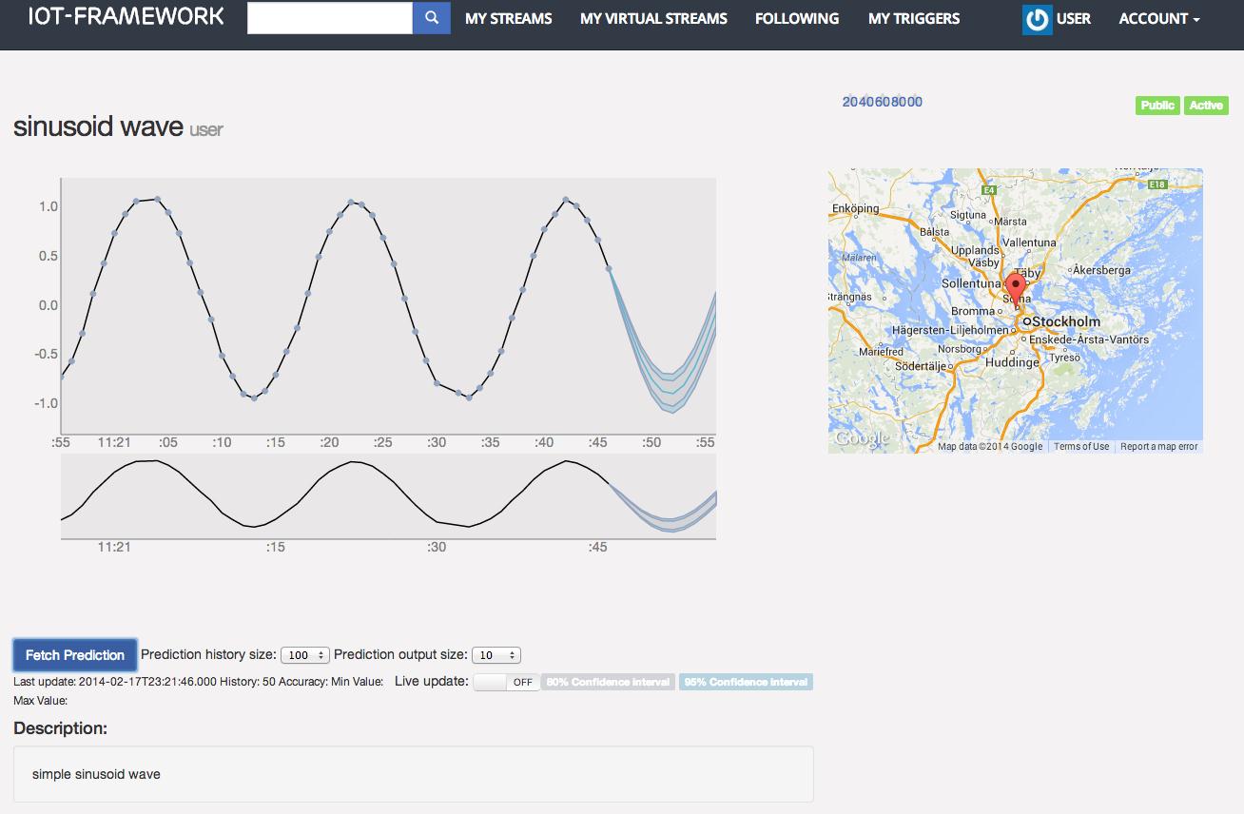Image resolution: width=1244 pixels, height=814 pixels.
Task: Click the IOT-FRAMEWORK home link
Action: 126,16
